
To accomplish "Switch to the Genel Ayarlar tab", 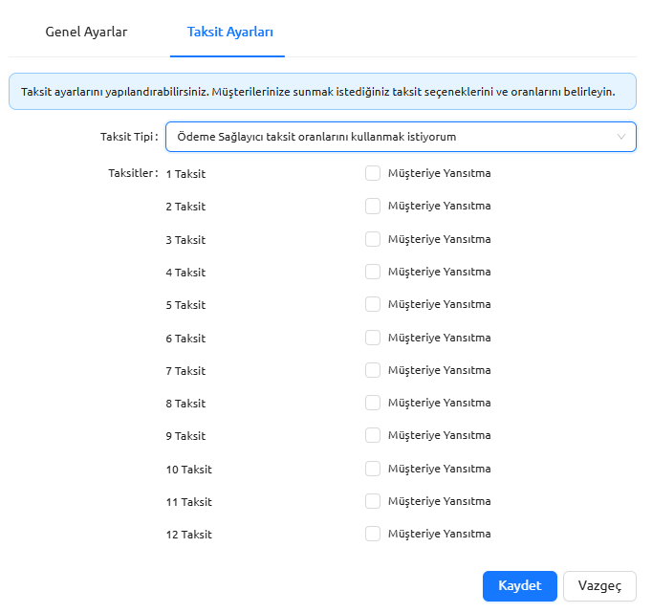I will [x=86, y=32].
